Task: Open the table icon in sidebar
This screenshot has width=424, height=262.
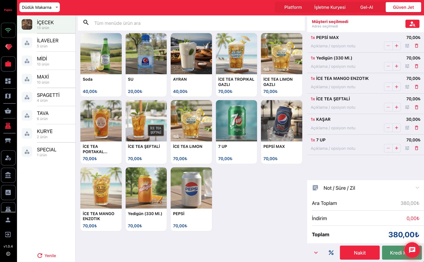Action: tap(8, 140)
